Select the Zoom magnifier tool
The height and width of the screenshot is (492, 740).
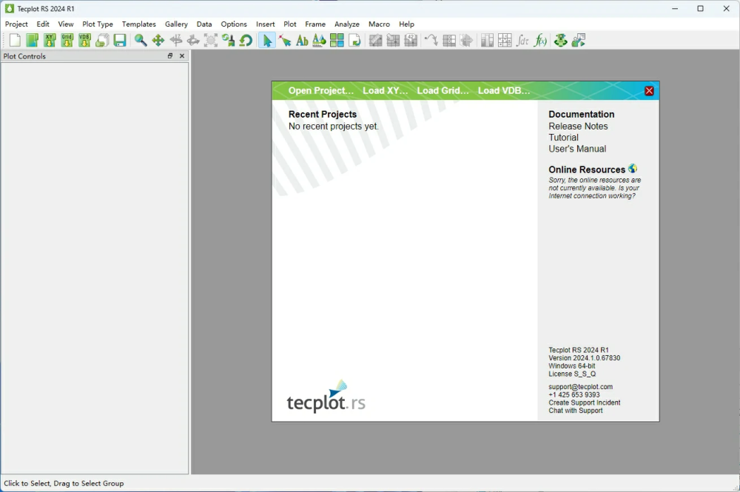pos(141,41)
